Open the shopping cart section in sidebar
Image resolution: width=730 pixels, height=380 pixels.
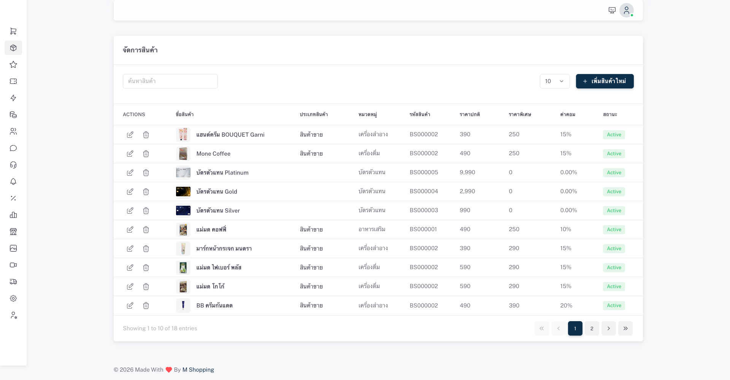(13, 31)
